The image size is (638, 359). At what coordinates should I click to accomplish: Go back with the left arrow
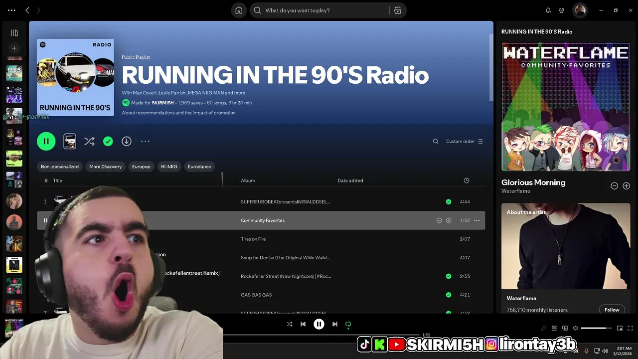[27, 10]
